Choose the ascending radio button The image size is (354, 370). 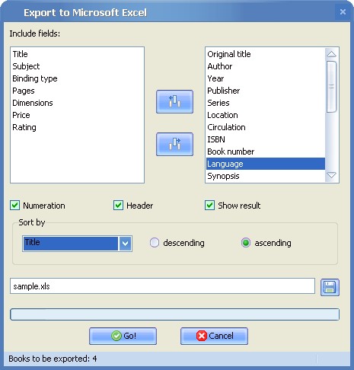(246, 243)
